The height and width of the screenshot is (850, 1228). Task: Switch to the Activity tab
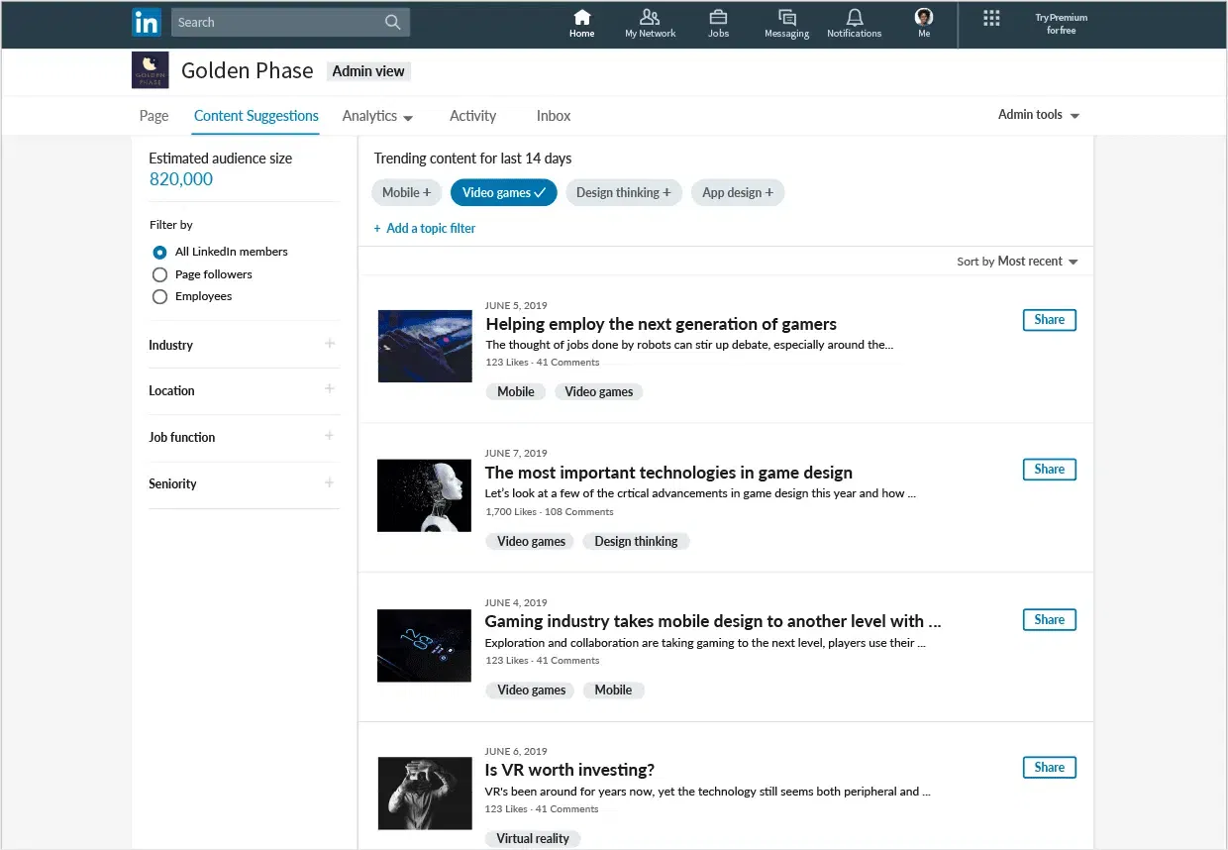pyautogui.click(x=472, y=116)
